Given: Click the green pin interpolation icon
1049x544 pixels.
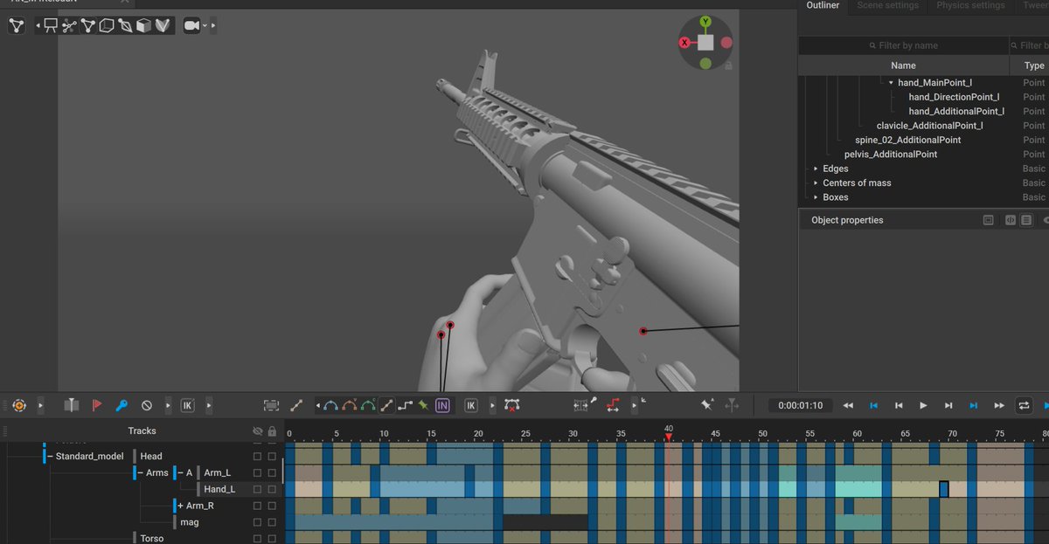Looking at the screenshot, I should pos(423,405).
